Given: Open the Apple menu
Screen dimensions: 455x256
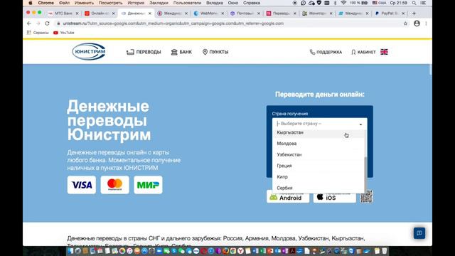Looking at the screenshot, I should click(x=30, y=3).
